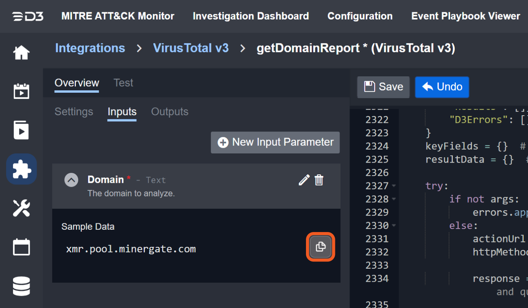Collapse the else block at line 2330
This screenshot has height=308, width=528.
(x=394, y=226)
